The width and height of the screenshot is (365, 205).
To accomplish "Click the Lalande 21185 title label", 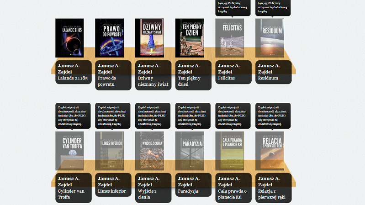I will [x=73, y=78].
